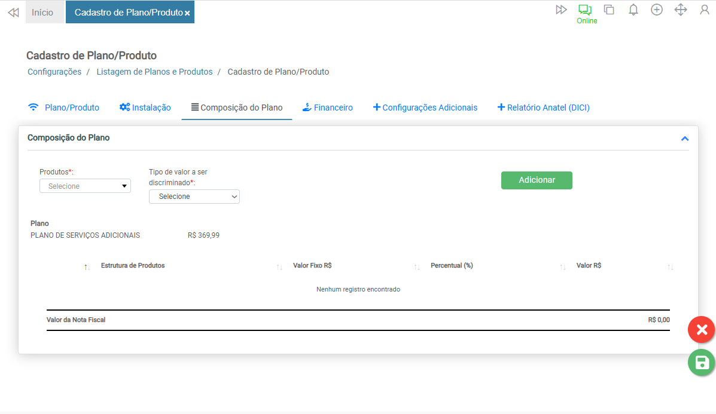This screenshot has height=414, width=716.
Task: Close the Cadastro de Plano/Produto tab
Action: pyautogui.click(x=187, y=13)
